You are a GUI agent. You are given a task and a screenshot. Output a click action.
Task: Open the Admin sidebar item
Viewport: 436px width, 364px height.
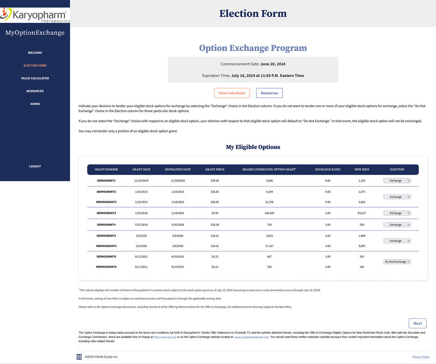[x=35, y=104]
